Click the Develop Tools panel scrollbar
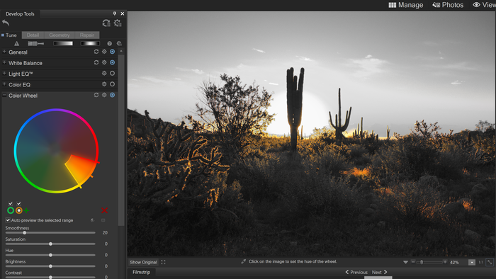The height and width of the screenshot is (279, 496). (x=121, y=140)
